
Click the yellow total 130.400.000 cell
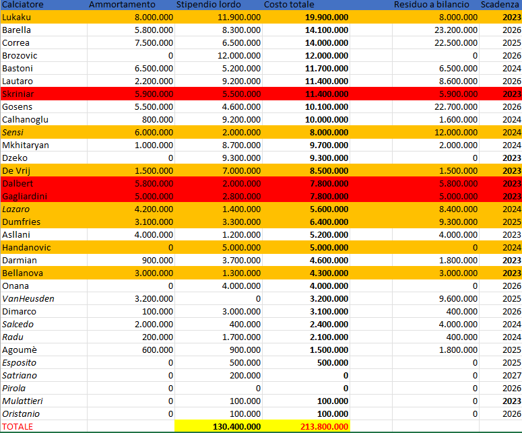(x=232, y=426)
